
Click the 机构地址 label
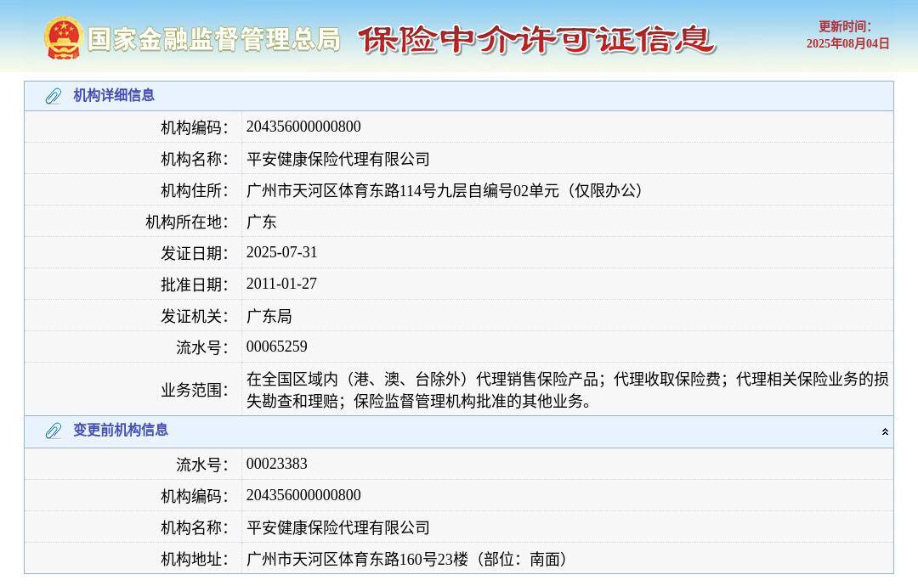tap(195, 560)
